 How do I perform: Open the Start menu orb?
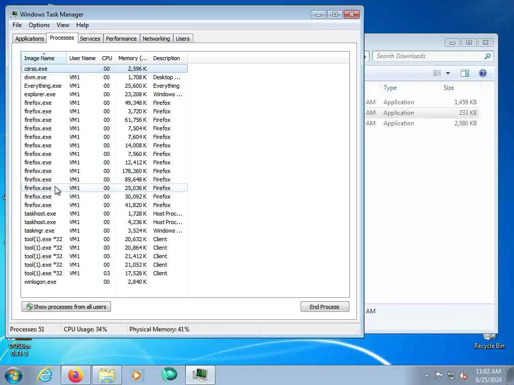(14, 375)
